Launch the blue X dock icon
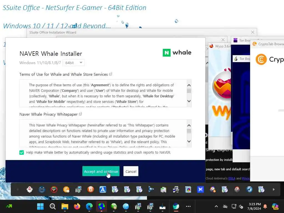284x213 pixels. point(201,189)
